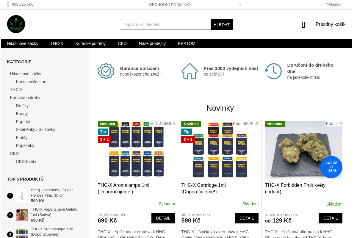Viewport: 357px width, 238px height.
Task: Click the Tip badge on THC-X Cartridge
Action: pos(187,132)
